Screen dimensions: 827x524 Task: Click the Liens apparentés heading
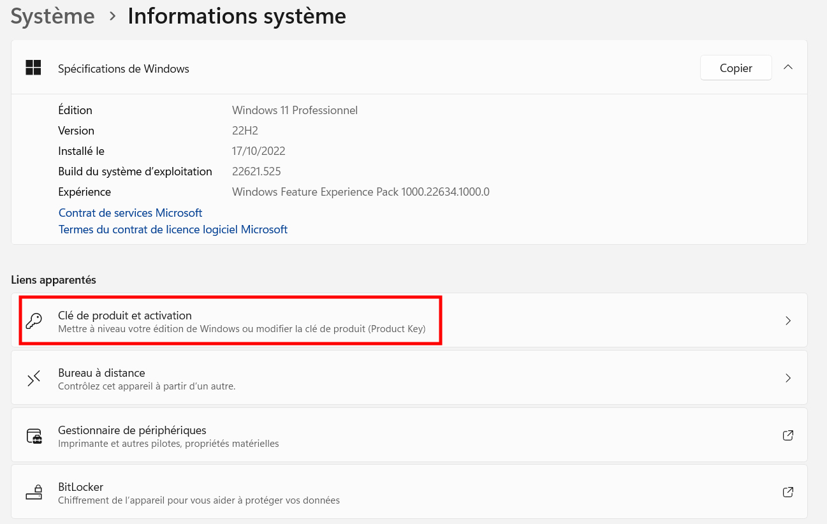tap(54, 280)
